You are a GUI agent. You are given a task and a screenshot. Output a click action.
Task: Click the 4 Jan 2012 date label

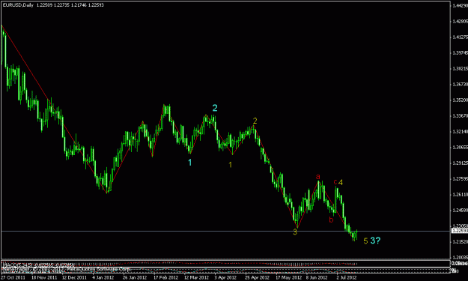103,278
